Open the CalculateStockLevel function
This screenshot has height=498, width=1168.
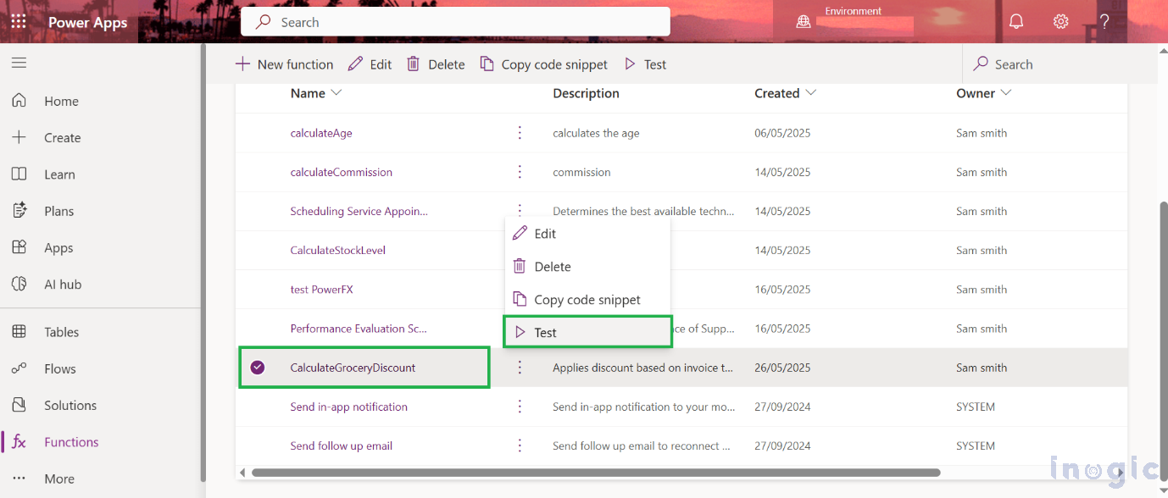(x=338, y=250)
